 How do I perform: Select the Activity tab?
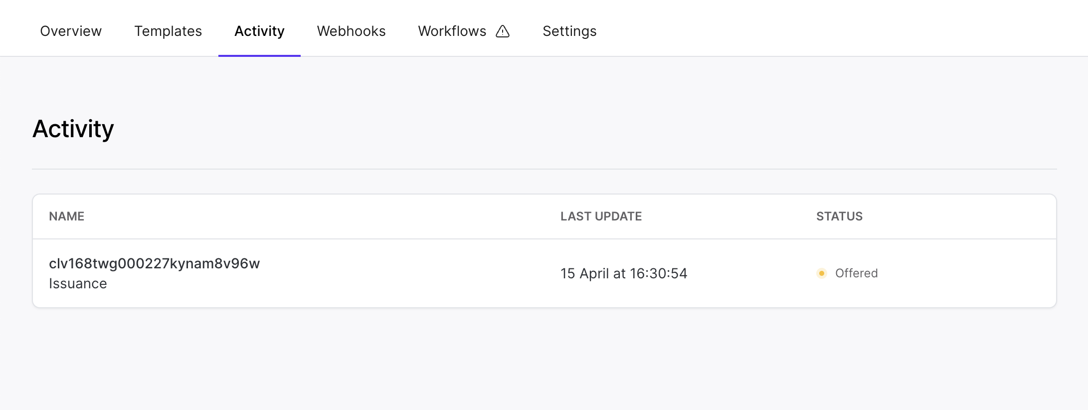(259, 31)
